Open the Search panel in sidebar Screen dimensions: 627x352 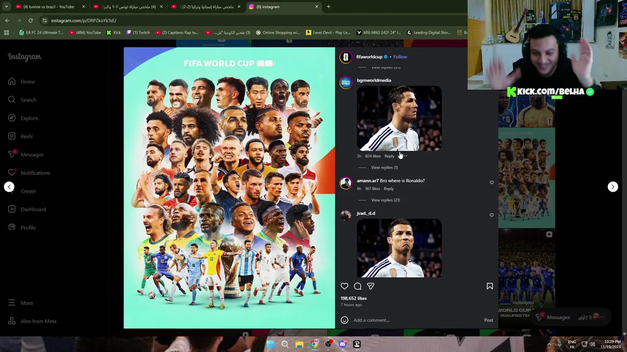23,100
